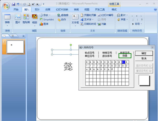Screen dimensions: 158x121
Task: Click the 确定 button
Action: pos(144,53)
